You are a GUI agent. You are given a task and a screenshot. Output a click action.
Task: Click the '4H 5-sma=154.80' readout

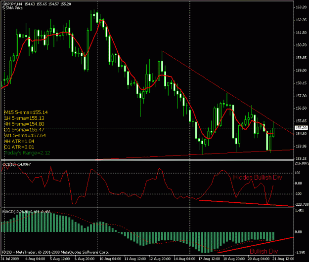pos(24,124)
